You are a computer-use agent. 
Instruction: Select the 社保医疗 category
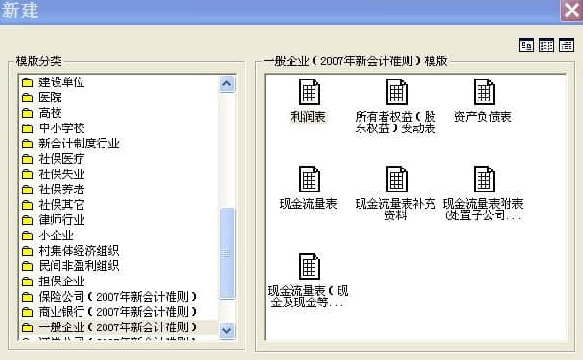tap(61, 159)
